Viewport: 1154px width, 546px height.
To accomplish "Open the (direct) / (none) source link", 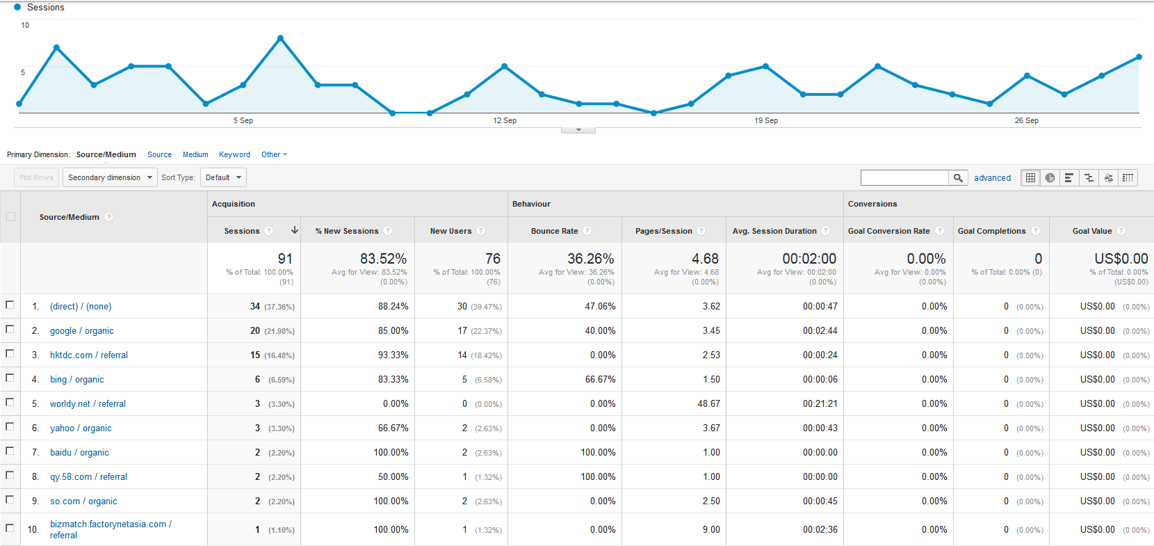I will (x=81, y=306).
